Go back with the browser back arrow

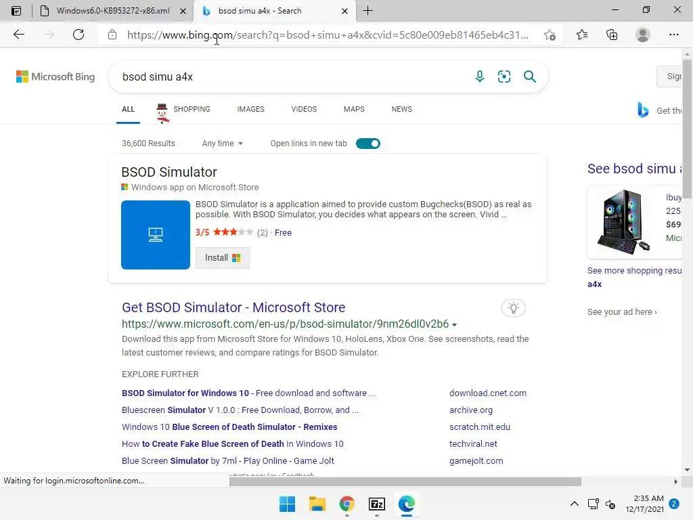tap(18, 35)
